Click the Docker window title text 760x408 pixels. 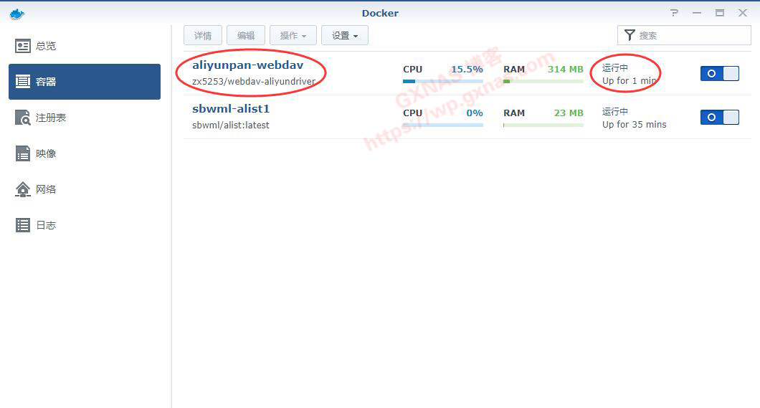380,14
